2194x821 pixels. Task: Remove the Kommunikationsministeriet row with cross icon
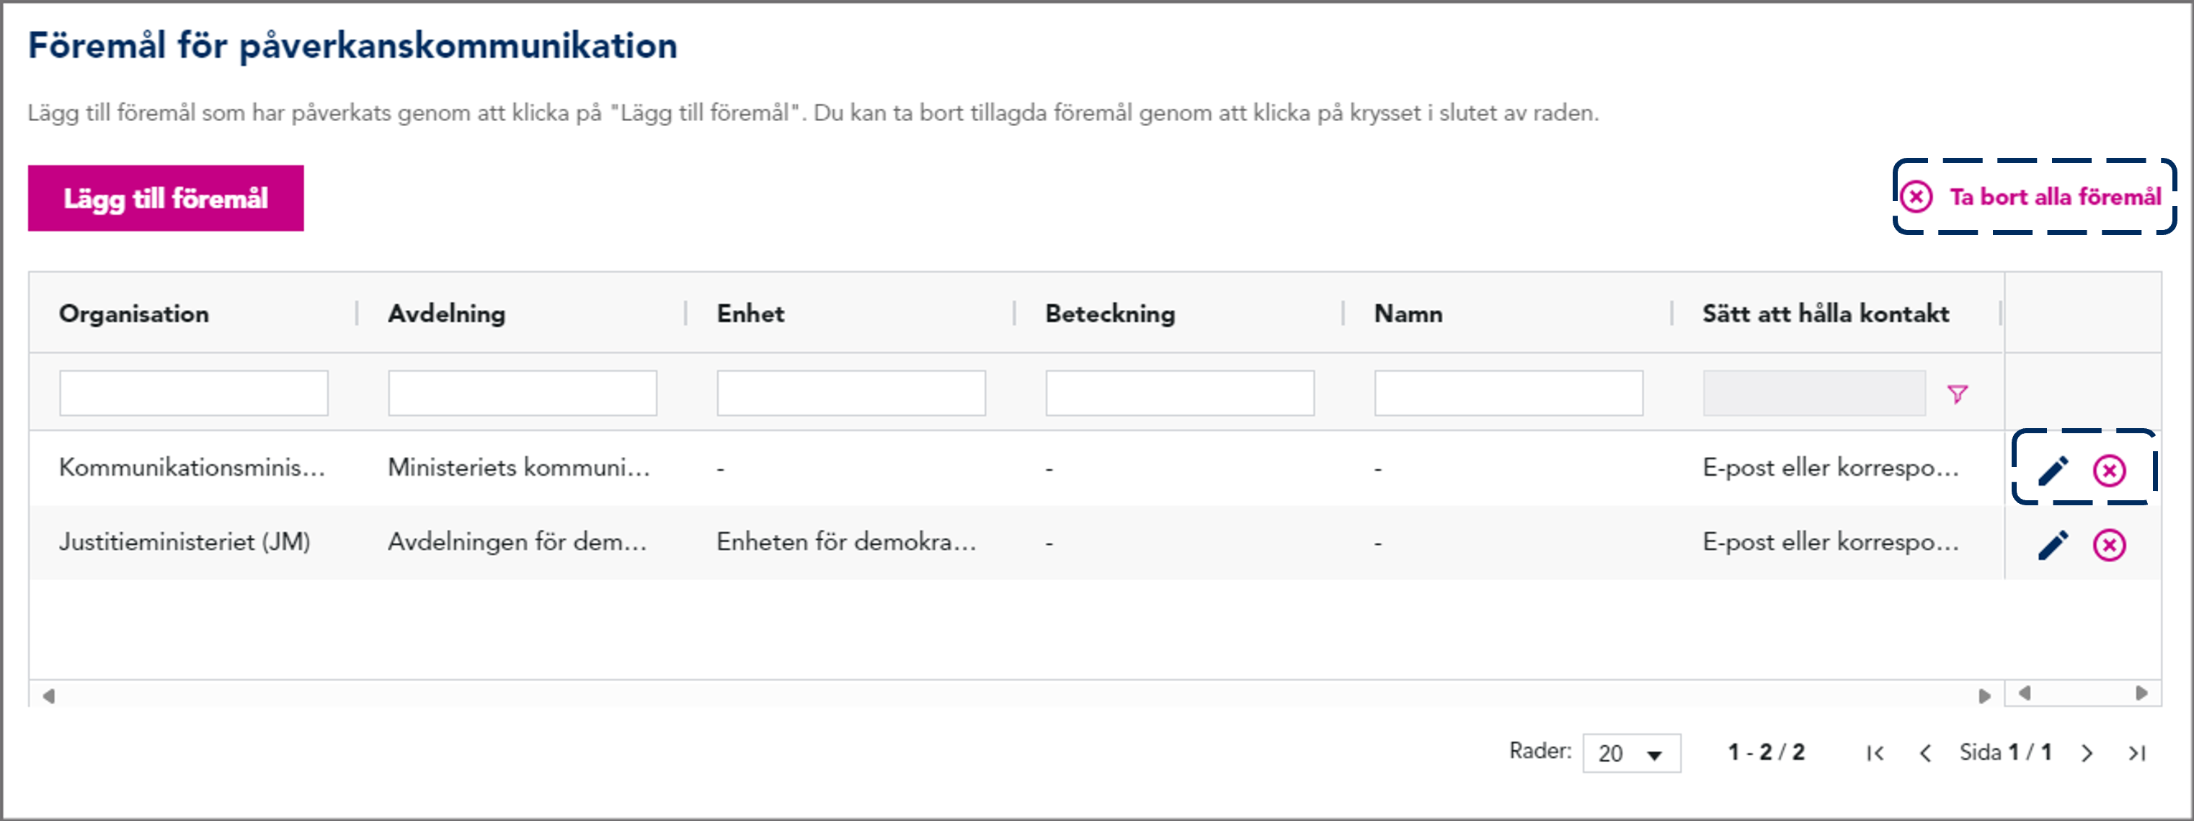pos(2109,469)
